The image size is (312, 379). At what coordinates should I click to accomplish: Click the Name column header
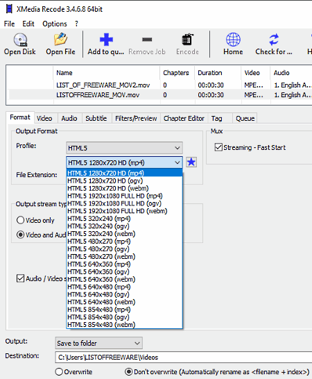tap(106, 73)
